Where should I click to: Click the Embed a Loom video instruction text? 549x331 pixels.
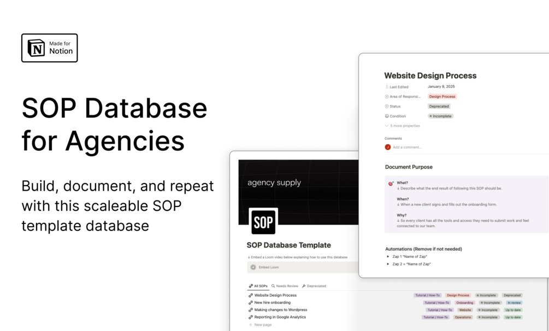(298, 257)
